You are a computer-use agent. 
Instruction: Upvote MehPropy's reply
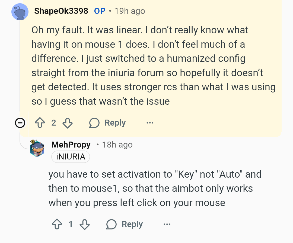click(57, 224)
